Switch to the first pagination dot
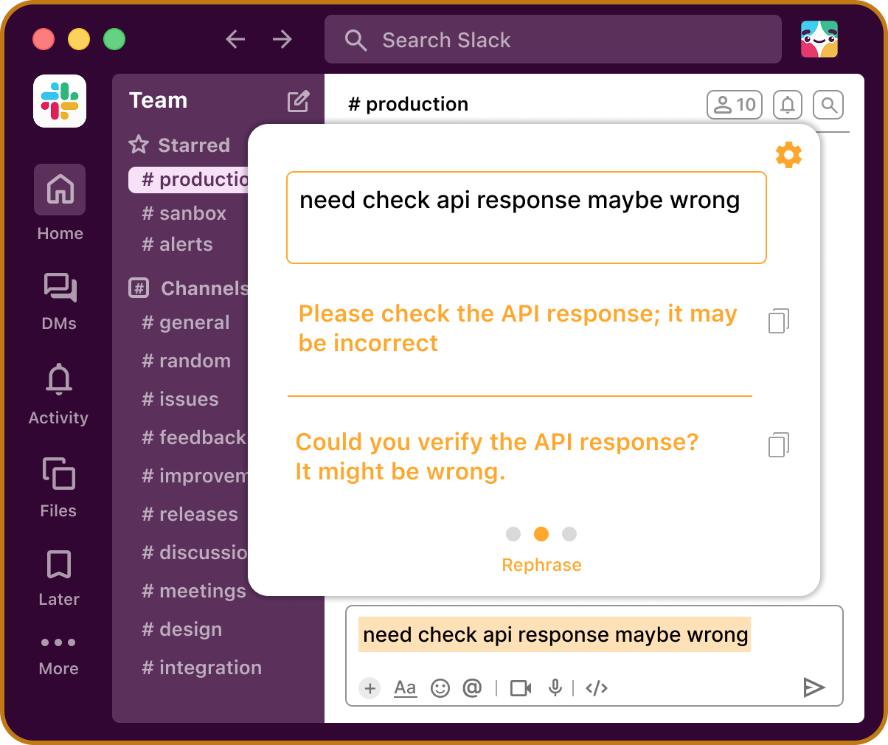 [513, 534]
